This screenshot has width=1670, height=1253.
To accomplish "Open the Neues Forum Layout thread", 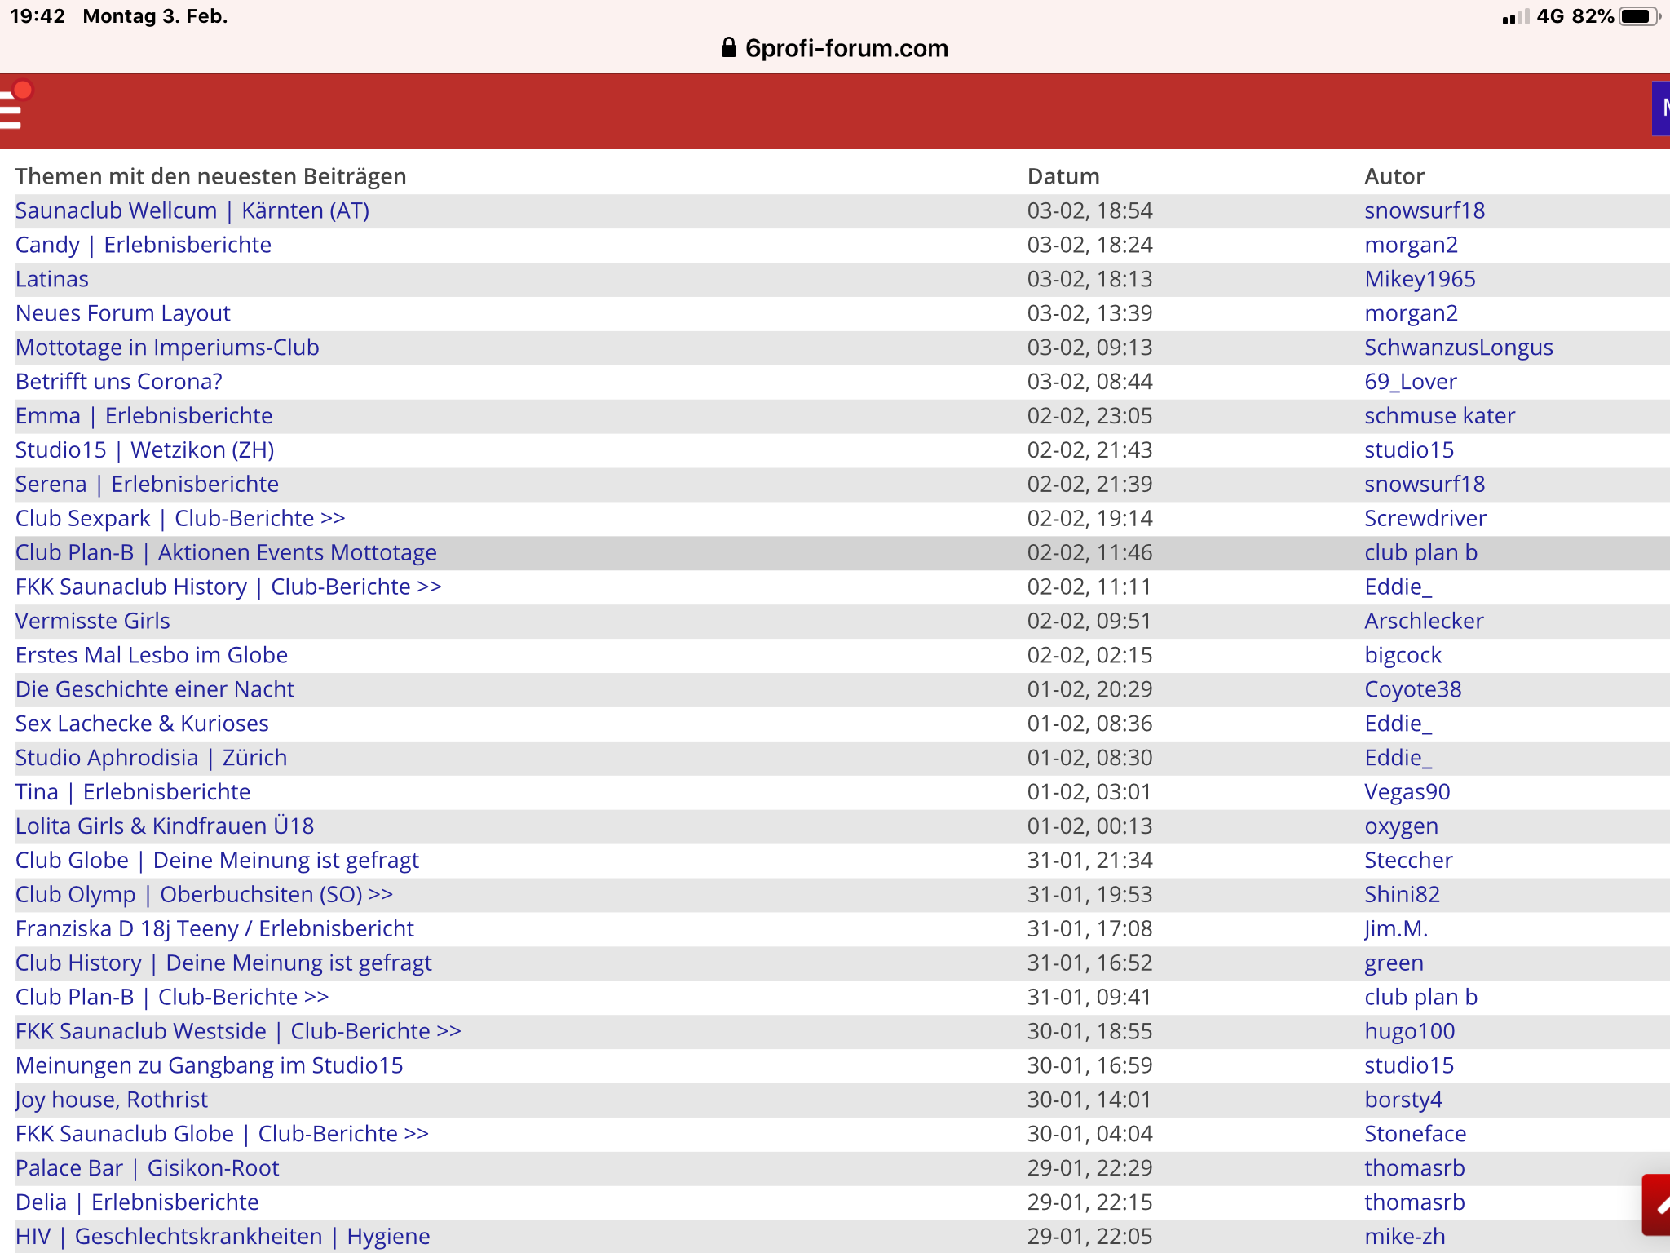I will click(123, 313).
